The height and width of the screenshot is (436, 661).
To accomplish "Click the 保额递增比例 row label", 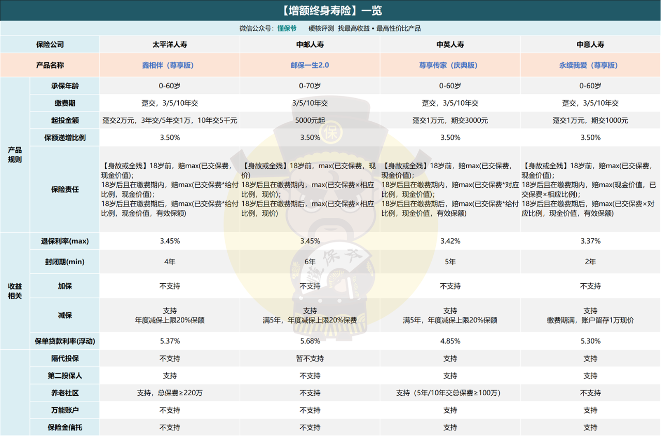I will [x=65, y=138].
